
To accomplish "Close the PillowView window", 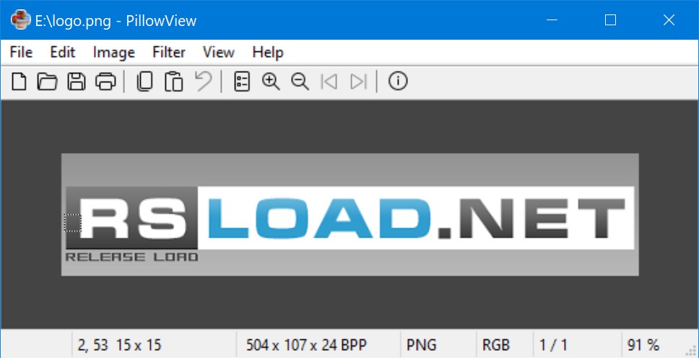I will click(x=669, y=20).
